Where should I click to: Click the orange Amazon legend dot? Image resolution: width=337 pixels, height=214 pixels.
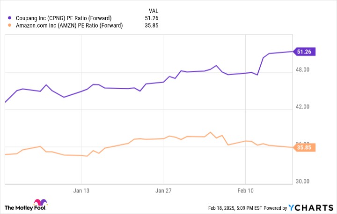(9, 25)
